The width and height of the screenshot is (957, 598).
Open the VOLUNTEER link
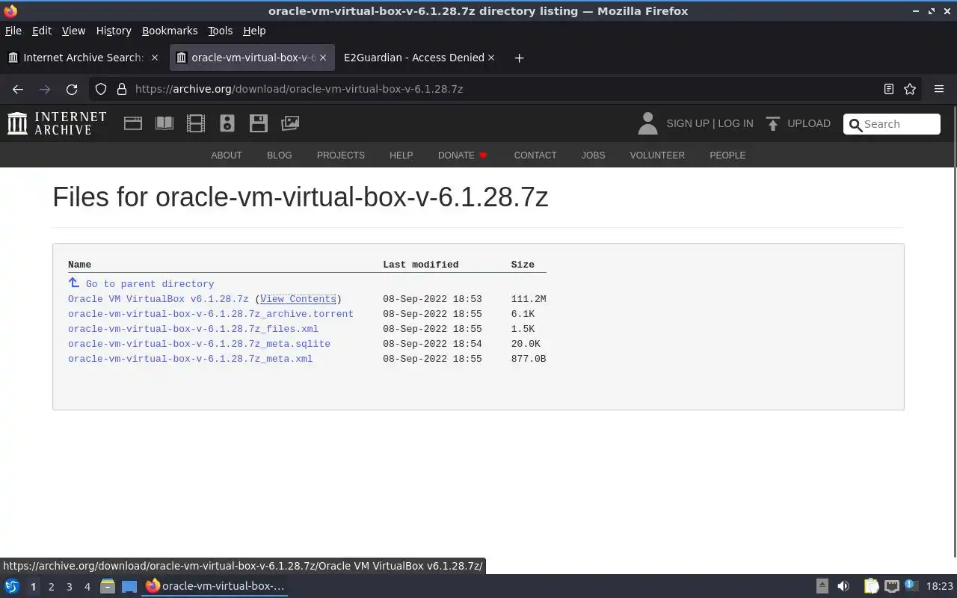pos(657,155)
